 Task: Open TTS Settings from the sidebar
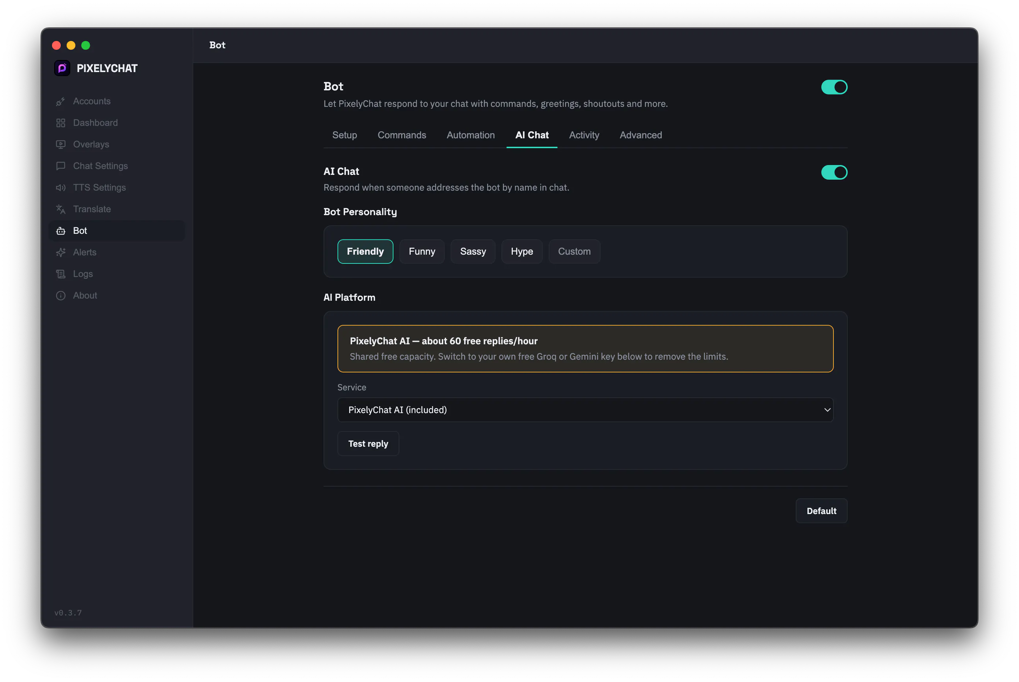click(x=117, y=188)
